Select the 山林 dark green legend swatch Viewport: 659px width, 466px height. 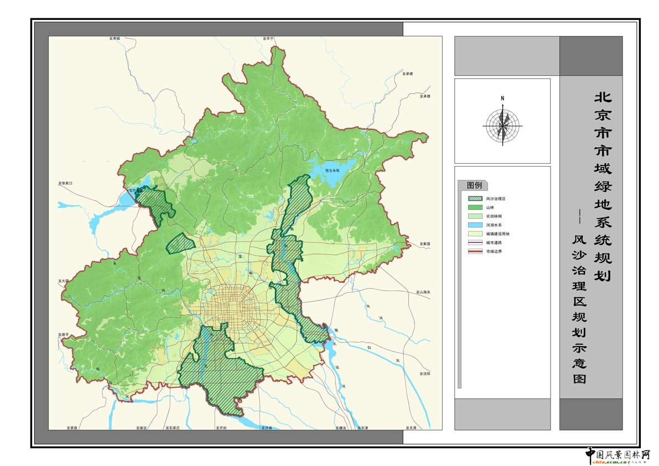[x=475, y=208]
